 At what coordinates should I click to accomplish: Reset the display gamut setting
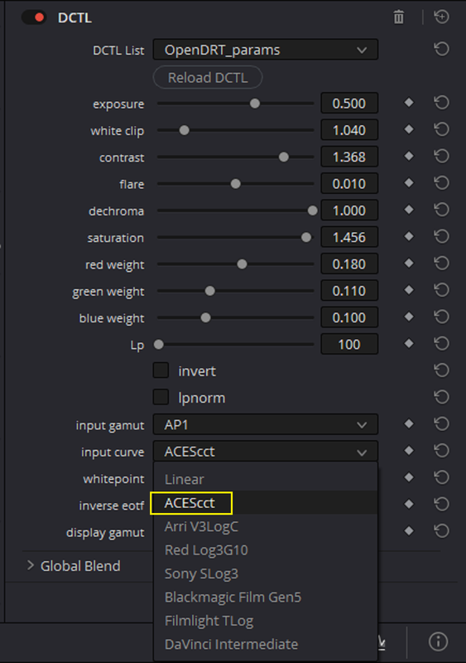(x=441, y=531)
